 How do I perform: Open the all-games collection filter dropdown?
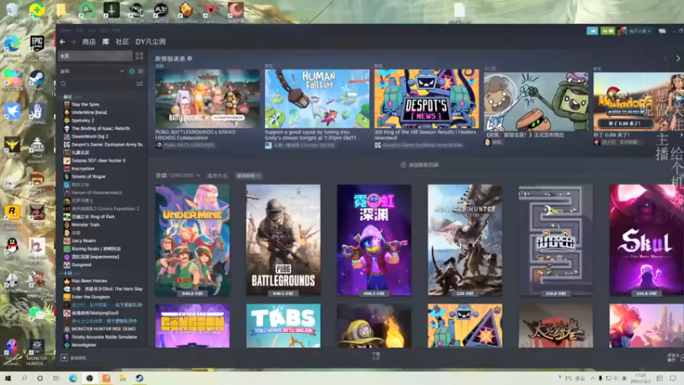point(178,175)
